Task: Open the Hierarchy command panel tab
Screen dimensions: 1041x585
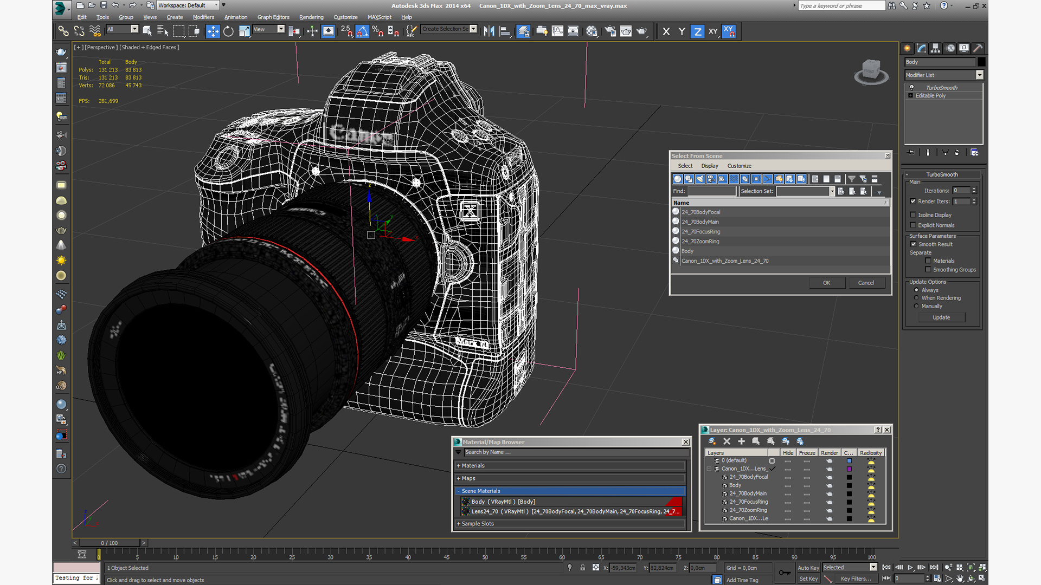Action: pyautogui.click(x=936, y=48)
